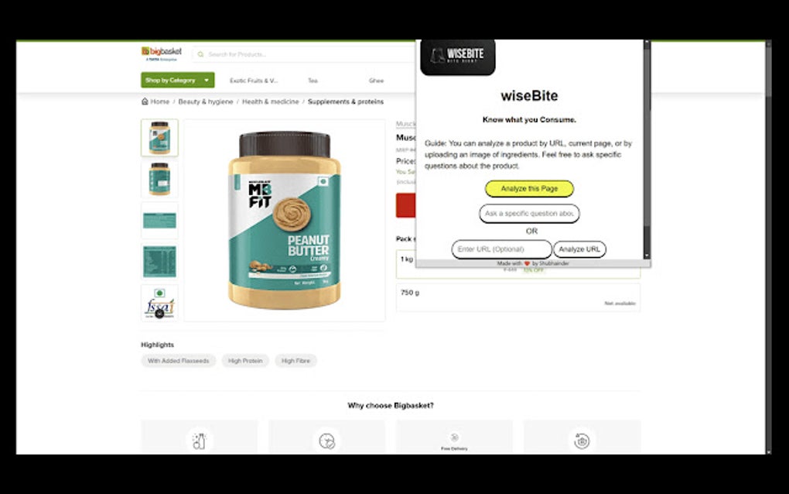Viewport: 789px width, 494px height.
Task: Click the WiseBite logo badge
Action: point(457,56)
